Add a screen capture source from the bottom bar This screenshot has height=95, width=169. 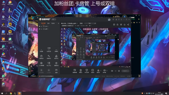point(75,71)
